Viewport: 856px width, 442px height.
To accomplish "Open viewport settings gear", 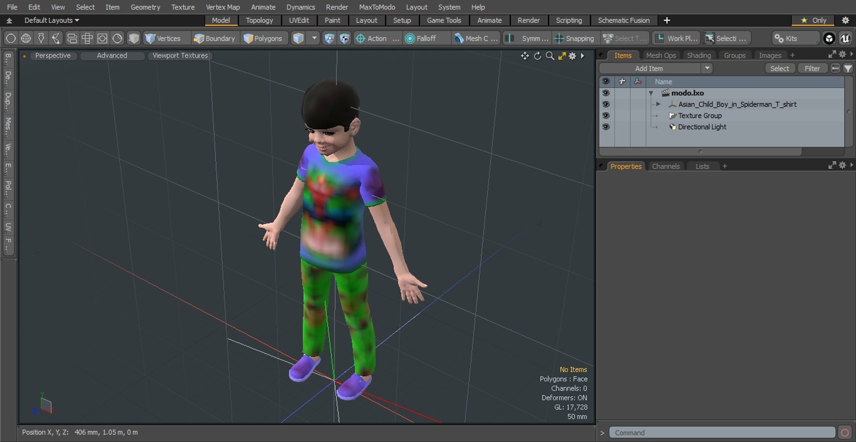I will point(572,56).
